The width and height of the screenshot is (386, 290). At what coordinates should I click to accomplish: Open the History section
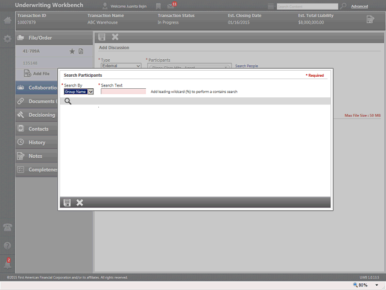[x=37, y=143]
